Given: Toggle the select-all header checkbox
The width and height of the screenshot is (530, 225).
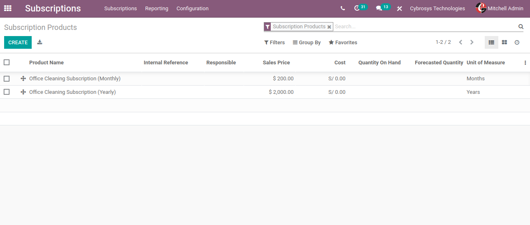Looking at the screenshot, I should click(x=7, y=62).
